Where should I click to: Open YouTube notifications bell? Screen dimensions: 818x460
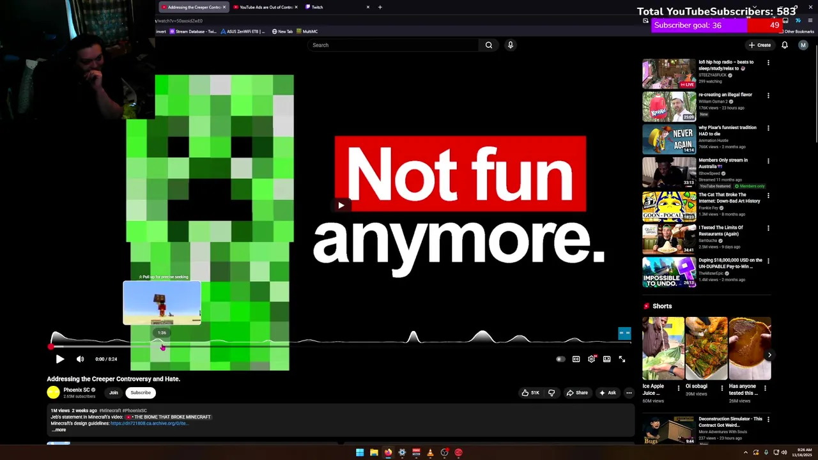785,45
